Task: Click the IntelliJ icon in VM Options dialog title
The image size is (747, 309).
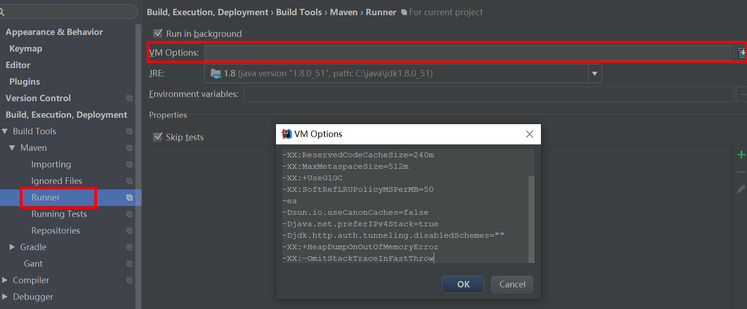Action: (287, 134)
